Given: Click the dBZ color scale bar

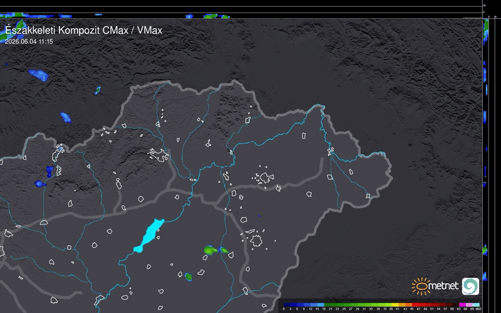Looking at the screenshot, I should click(x=381, y=305).
